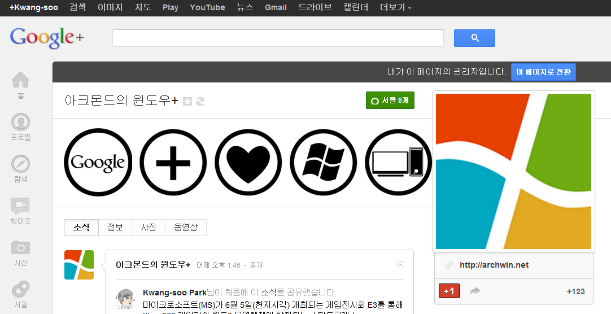Image resolution: width=611 pixels, height=314 pixels.
Task: Click the refresh arrows icon beside page name
Action: [x=200, y=101]
